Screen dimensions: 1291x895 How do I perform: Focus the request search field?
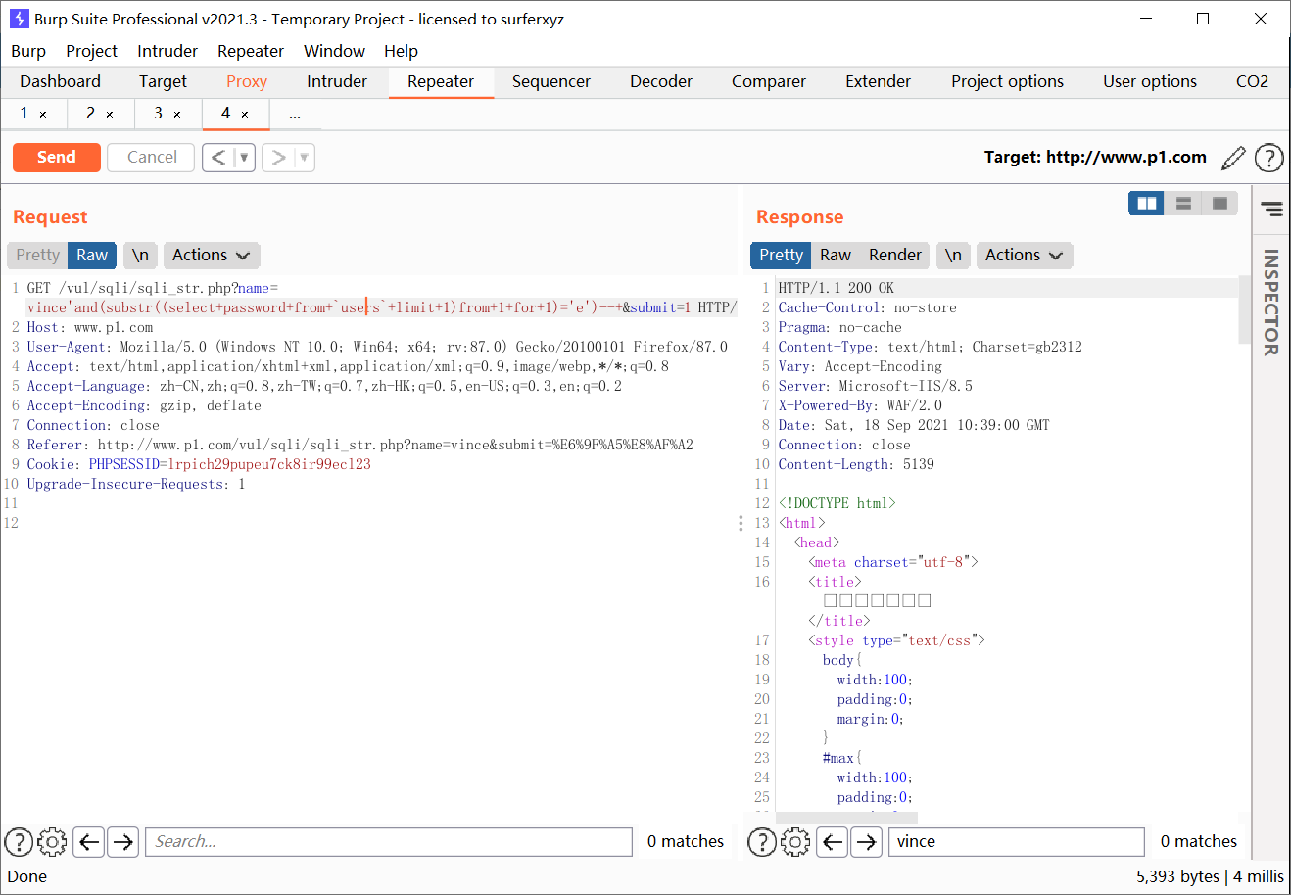point(389,842)
